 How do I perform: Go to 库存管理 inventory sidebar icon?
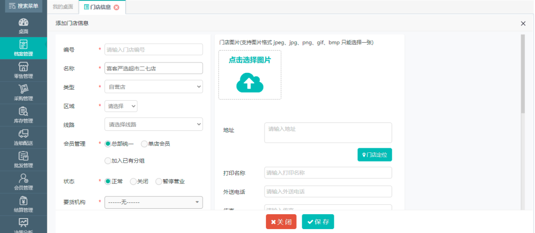(x=23, y=112)
